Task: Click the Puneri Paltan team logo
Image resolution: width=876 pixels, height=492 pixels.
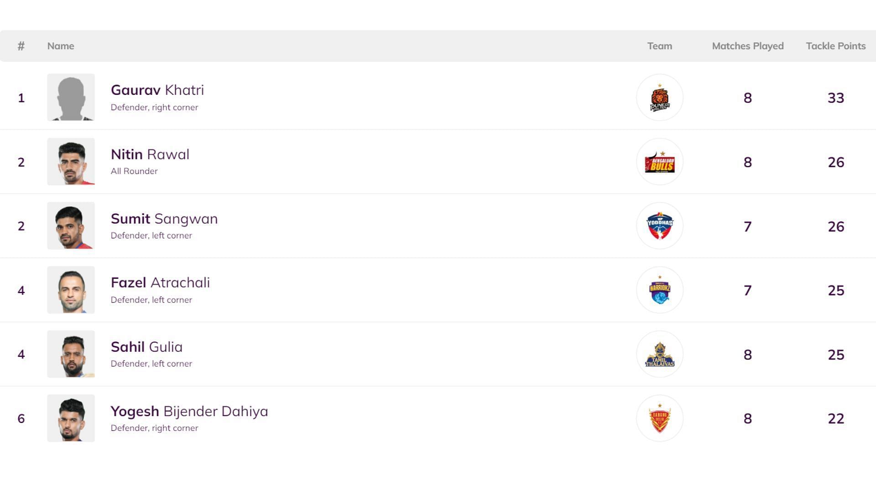Action: (659, 97)
